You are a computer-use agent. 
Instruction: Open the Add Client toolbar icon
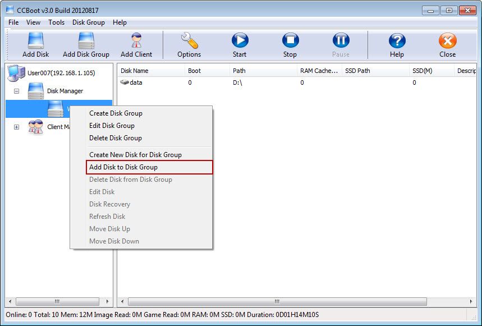click(136, 41)
